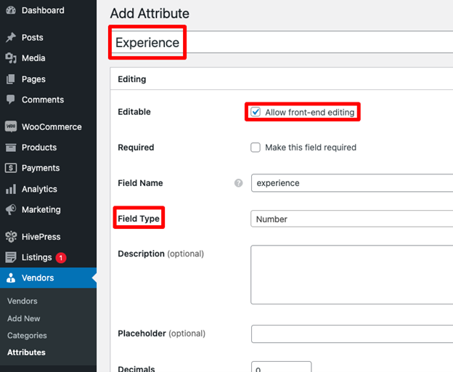Viewport: 453px width, 372px height.
Task: Click the 'Field Name' label
Action: (140, 183)
